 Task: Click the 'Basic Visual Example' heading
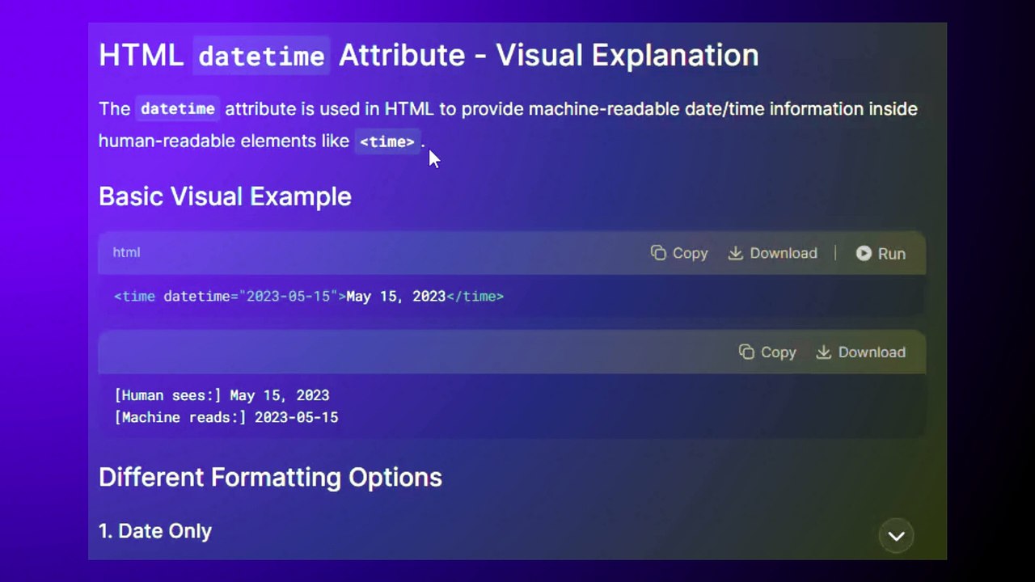[225, 196]
